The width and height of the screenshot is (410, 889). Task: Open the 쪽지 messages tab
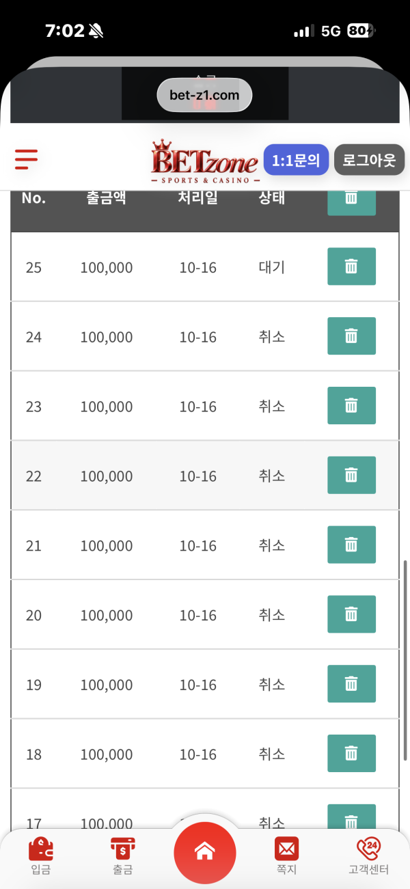click(287, 856)
